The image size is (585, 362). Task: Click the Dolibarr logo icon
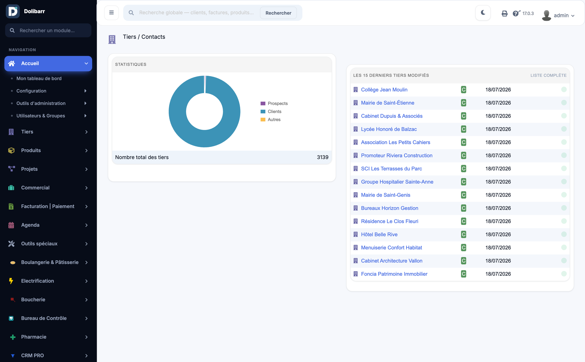coord(13,11)
